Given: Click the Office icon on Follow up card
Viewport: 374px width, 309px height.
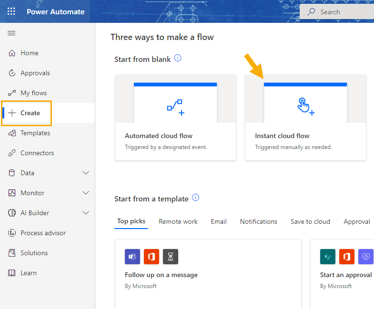Looking at the screenshot, I should 152,257.
